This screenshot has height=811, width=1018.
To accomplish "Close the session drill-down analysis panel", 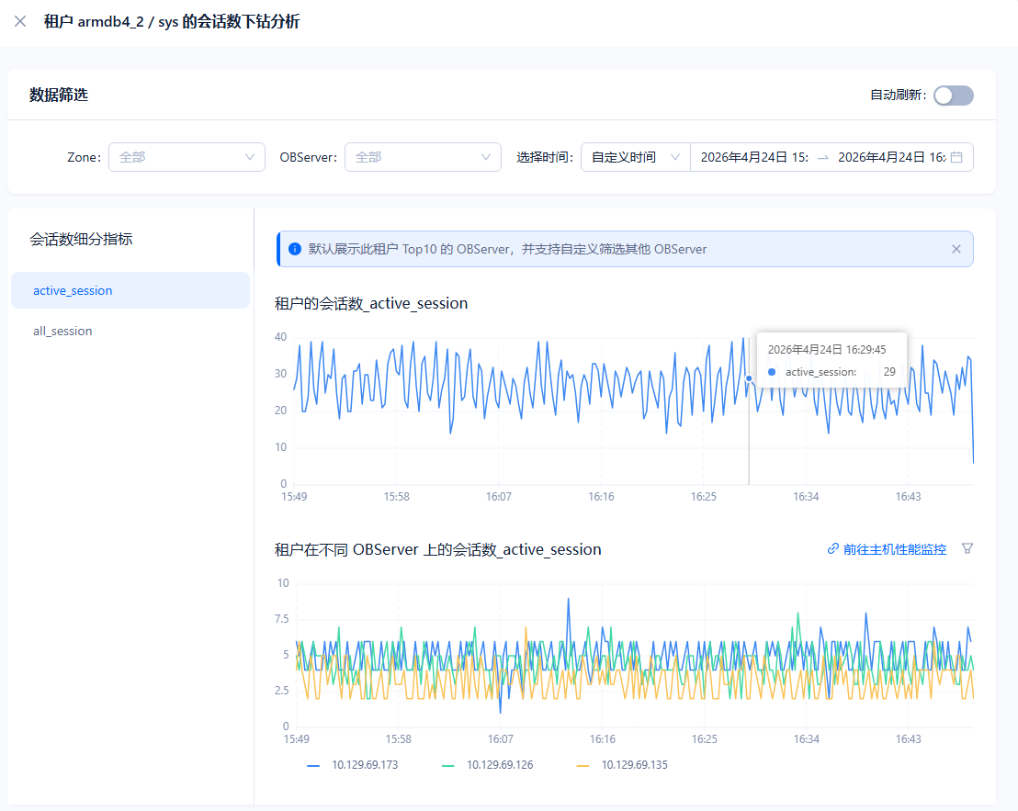I will pos(20,21).
